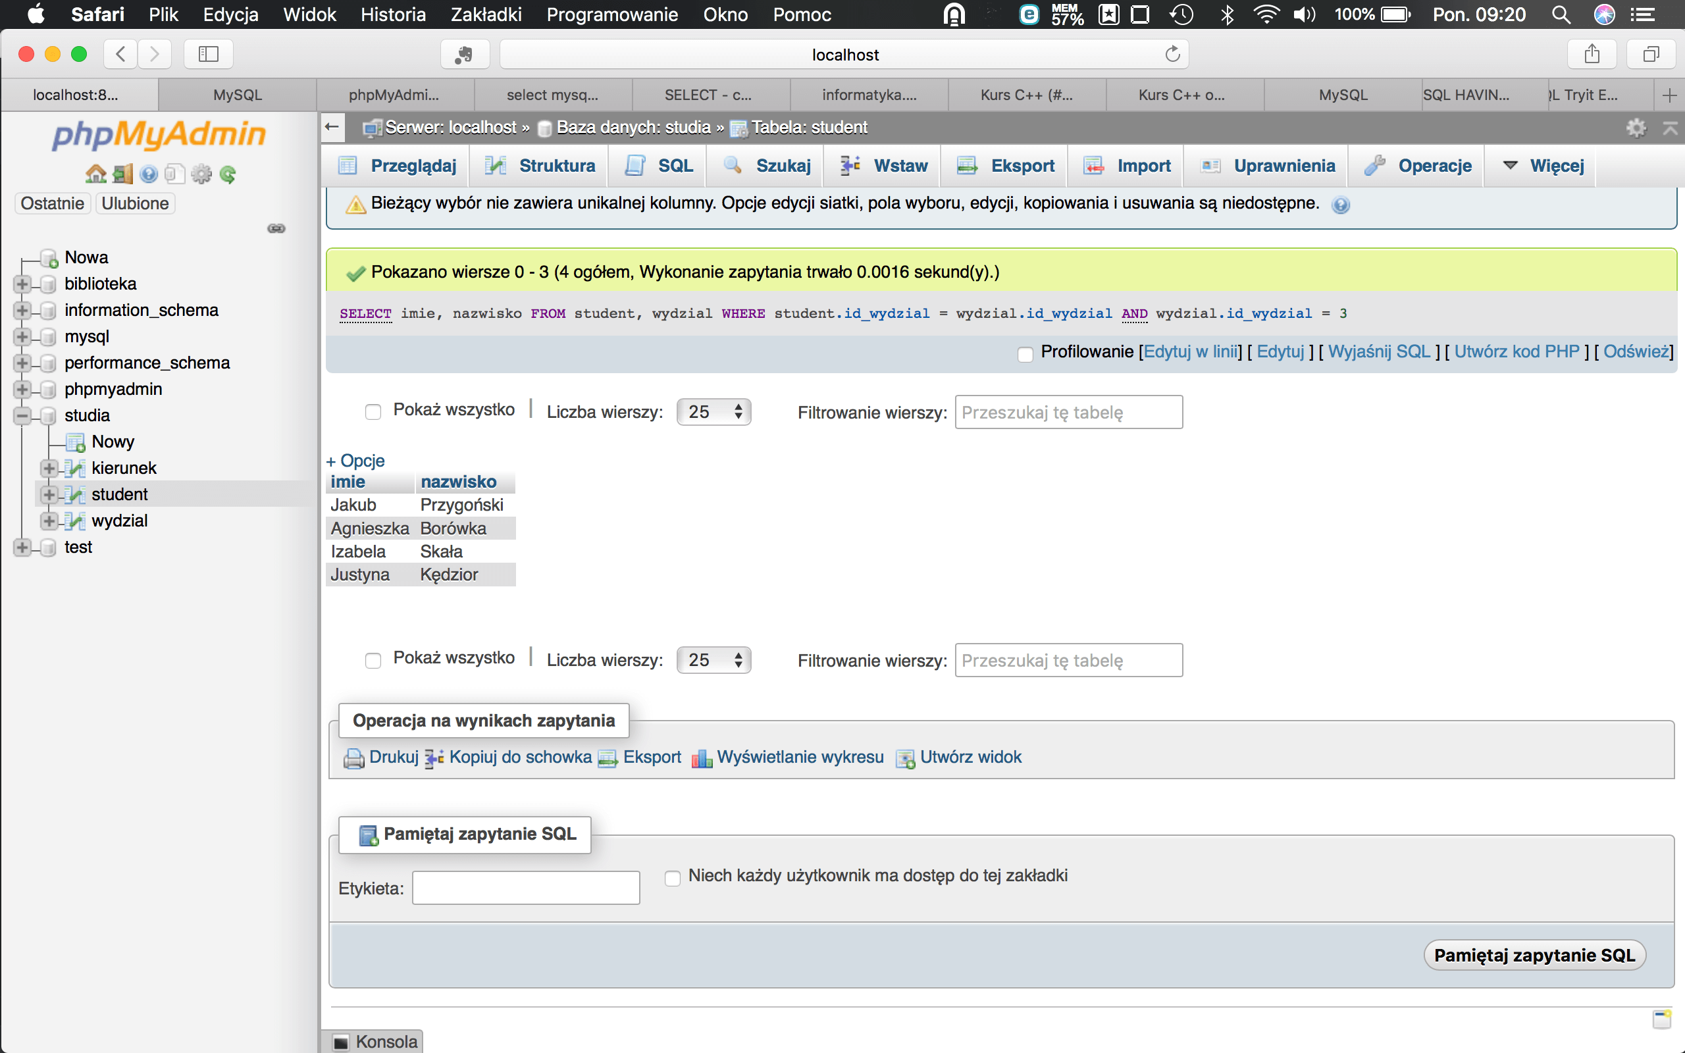Open the bookmark icon at page bottom right
Image resolution: width=1685 pixels, height=1053 pixels.
(x=1661, y=1019)
